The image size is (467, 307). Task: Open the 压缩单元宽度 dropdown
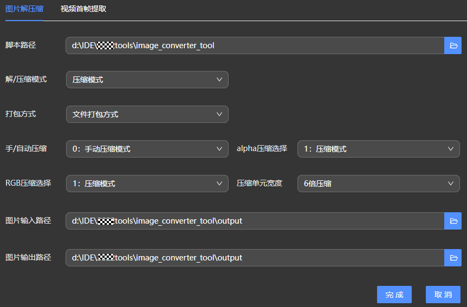coord(378,184)
